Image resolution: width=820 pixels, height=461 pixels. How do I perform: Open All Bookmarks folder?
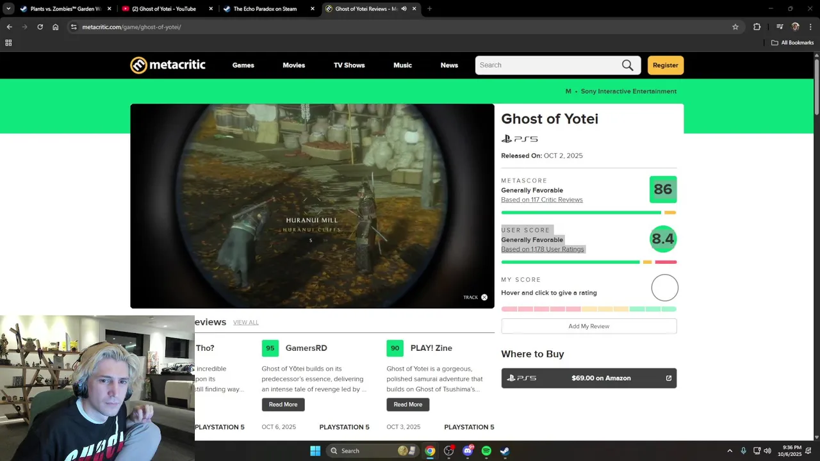(792, 43)
